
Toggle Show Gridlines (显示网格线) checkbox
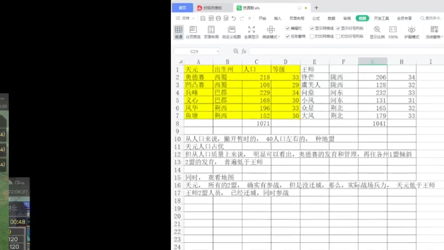point(312,28)
